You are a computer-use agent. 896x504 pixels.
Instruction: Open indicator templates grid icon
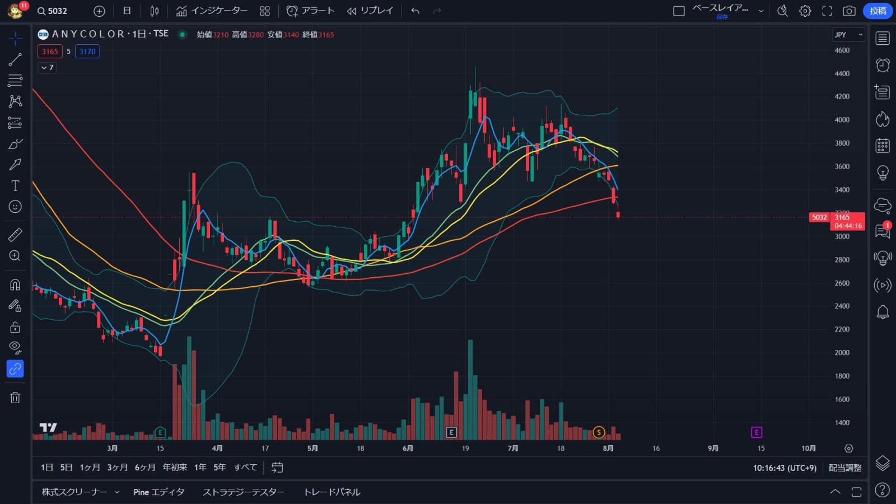click(265, 11)
